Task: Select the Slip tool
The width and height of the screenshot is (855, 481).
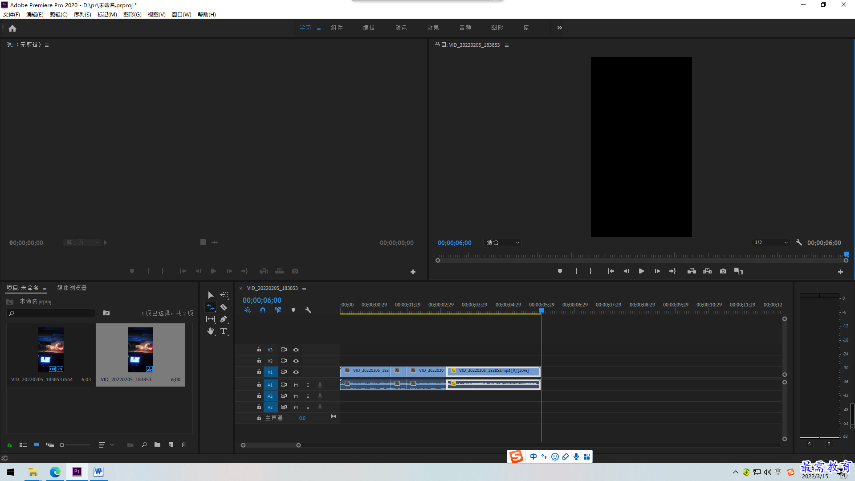Action: click(x=211, y=319)
